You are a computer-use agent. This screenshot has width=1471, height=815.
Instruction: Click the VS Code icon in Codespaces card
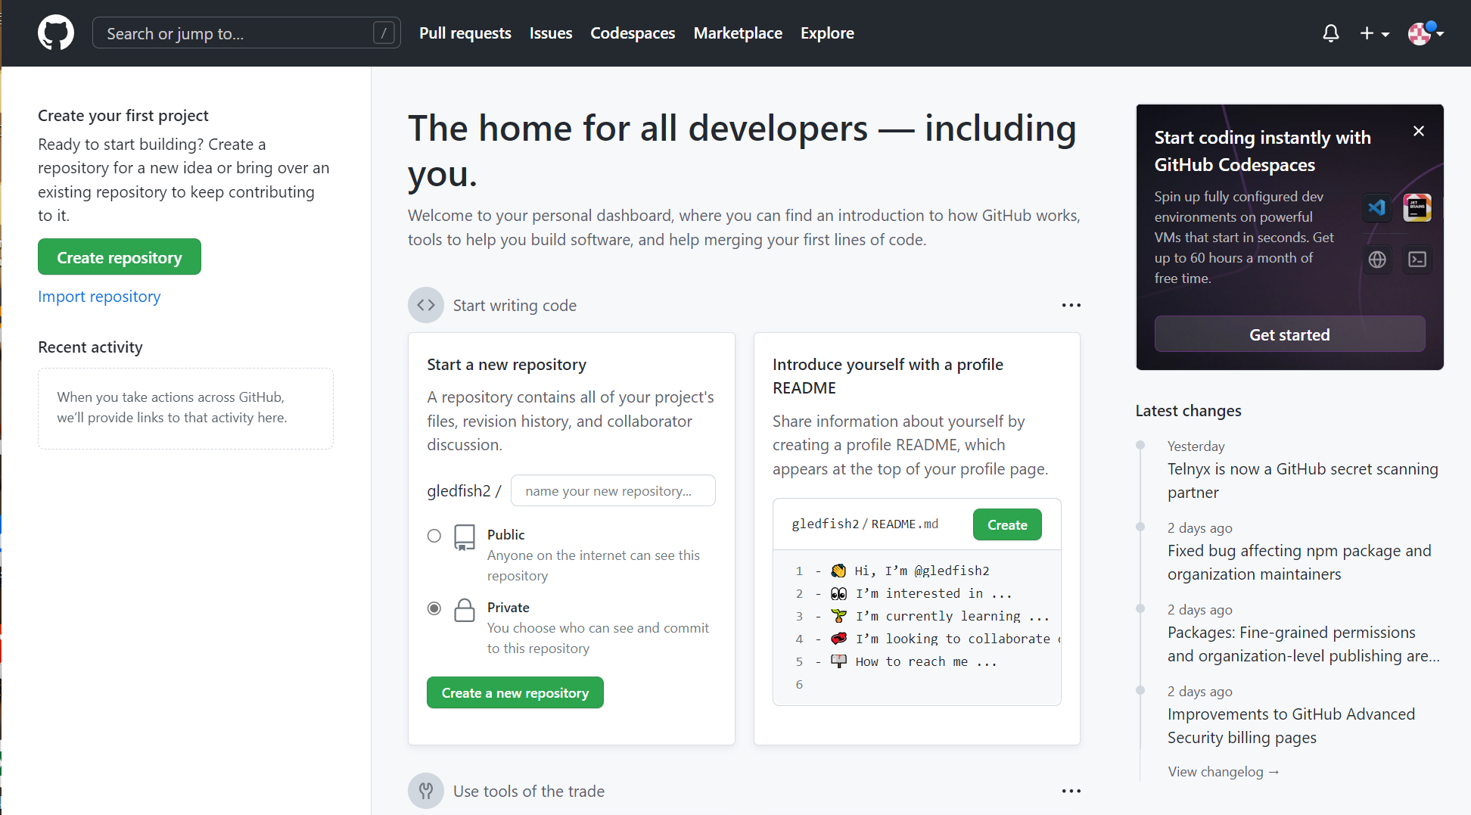click(1377, 207)
